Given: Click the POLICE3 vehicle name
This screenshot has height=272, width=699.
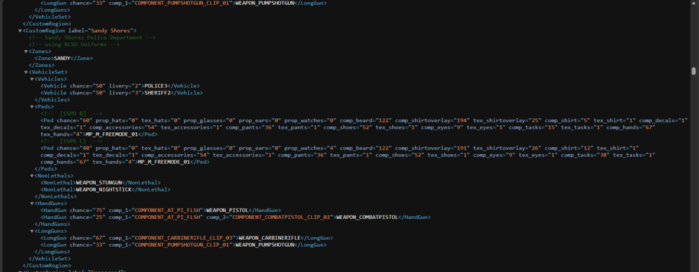Looking at the screenshot, I should 156,86.
